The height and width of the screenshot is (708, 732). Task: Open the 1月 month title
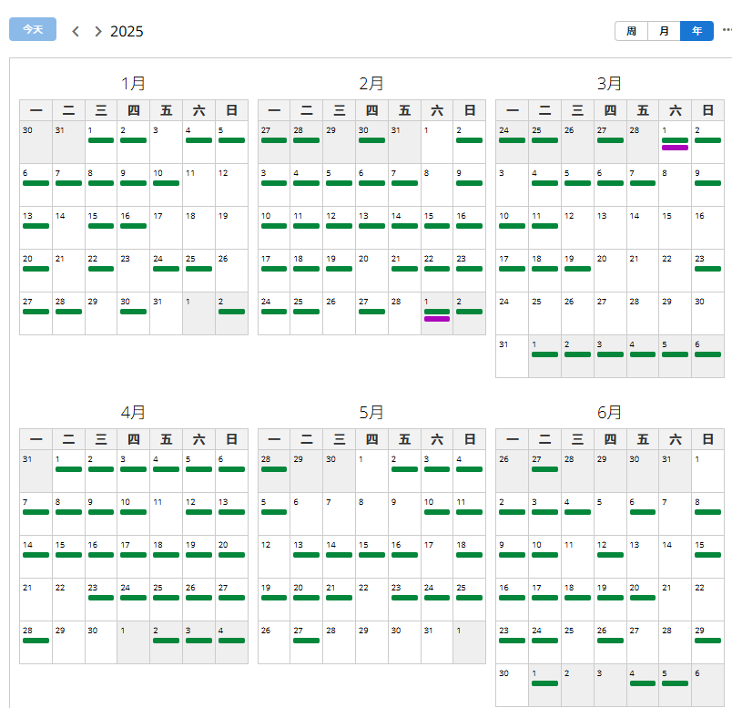(x=134, y=84)
